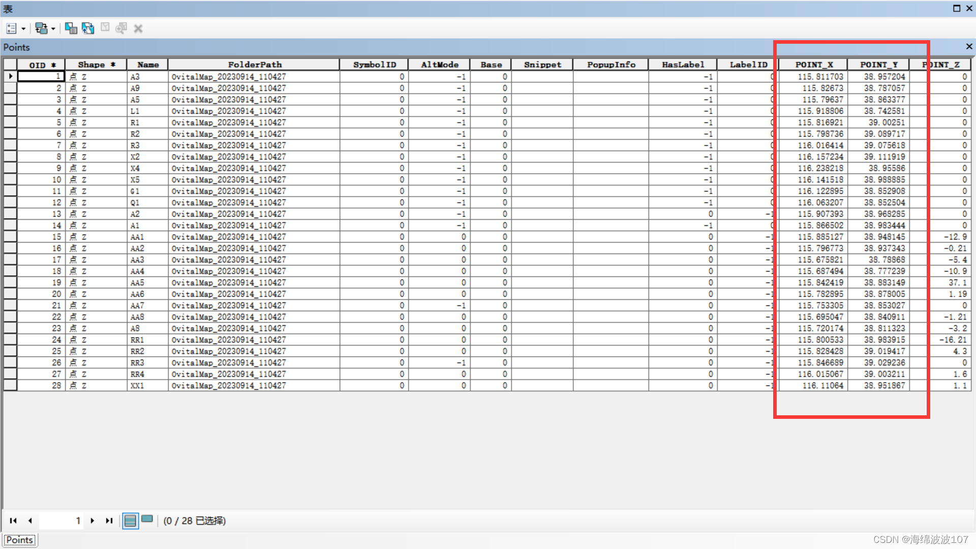Open the Table Options icon
This screenshot has height=549, width=976.
[x=11, y=28]
